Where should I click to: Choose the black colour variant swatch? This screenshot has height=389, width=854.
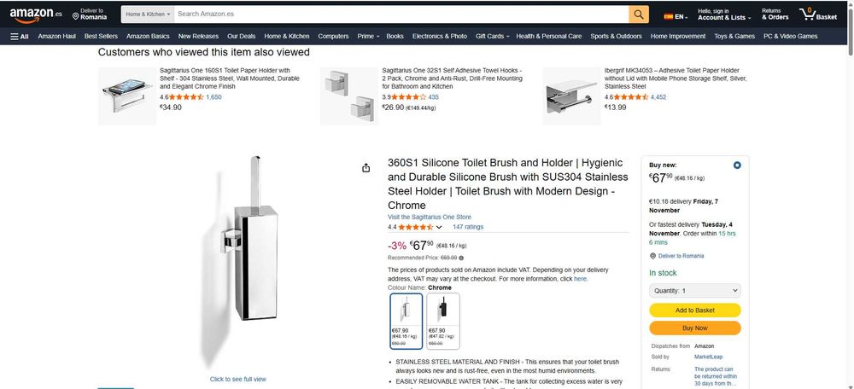(x=443, y=321)
